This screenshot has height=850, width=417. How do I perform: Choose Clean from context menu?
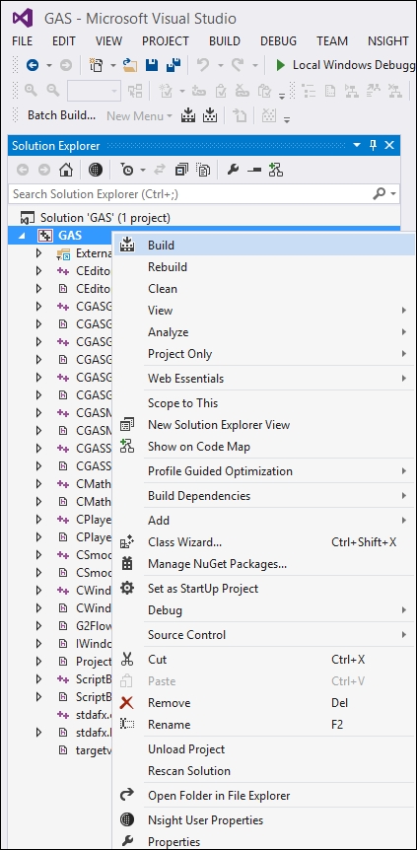(x=263, y=289)
